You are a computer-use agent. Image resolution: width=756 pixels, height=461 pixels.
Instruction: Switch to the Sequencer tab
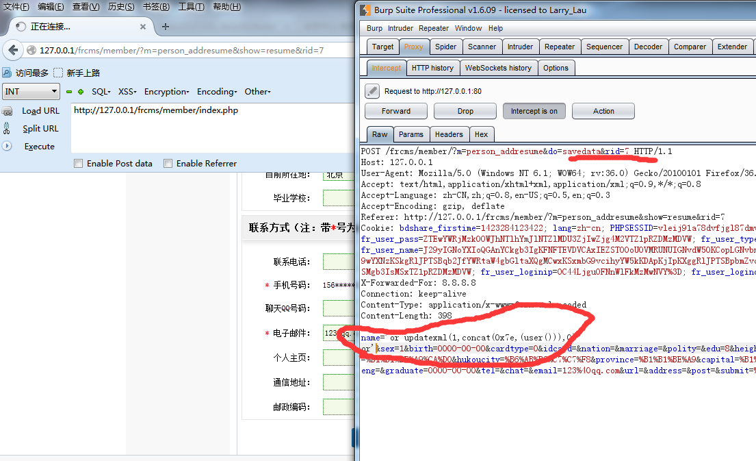(604, 47)
